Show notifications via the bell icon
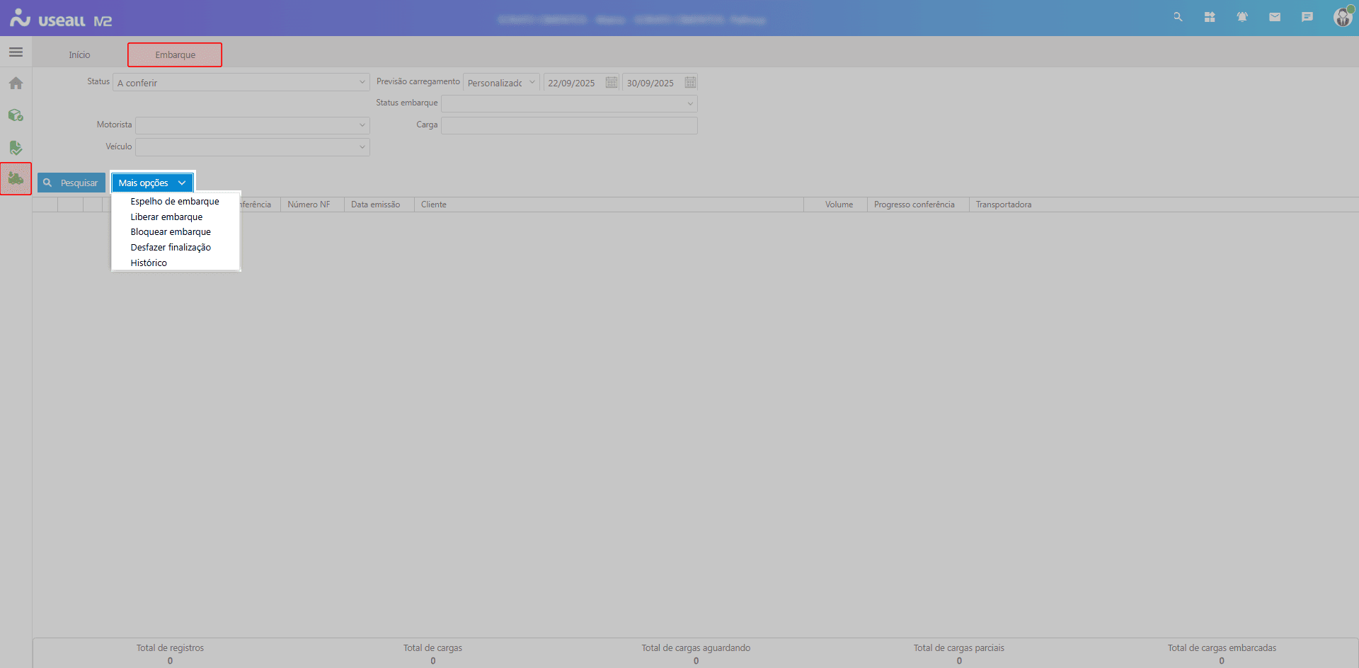 coord(1242,17)
